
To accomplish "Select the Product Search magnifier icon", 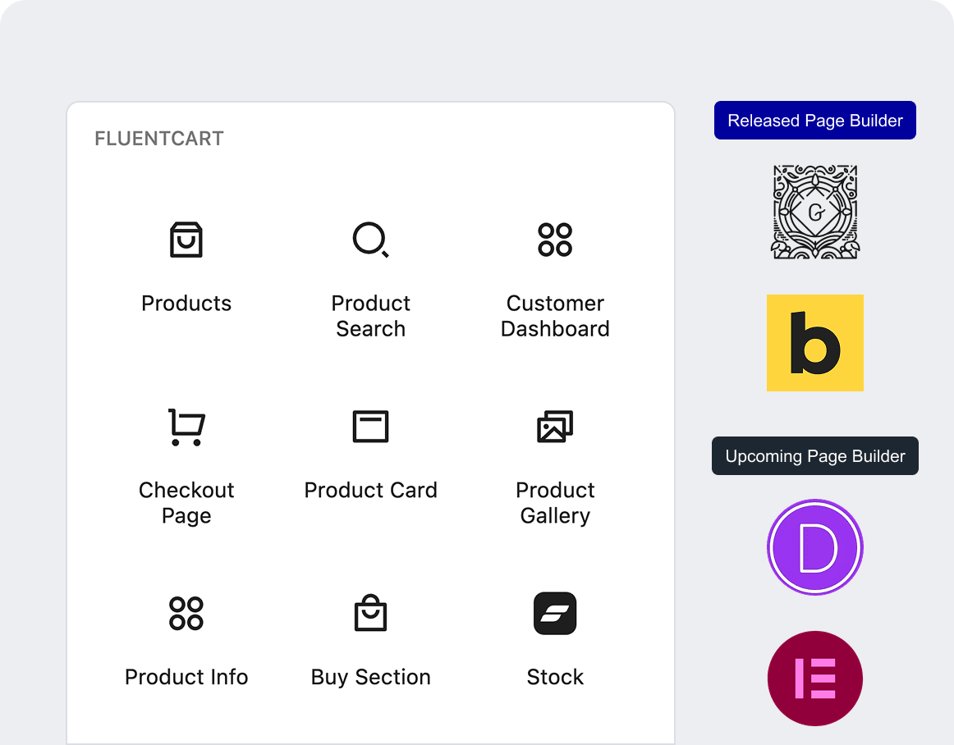I will tap(370, 240).
